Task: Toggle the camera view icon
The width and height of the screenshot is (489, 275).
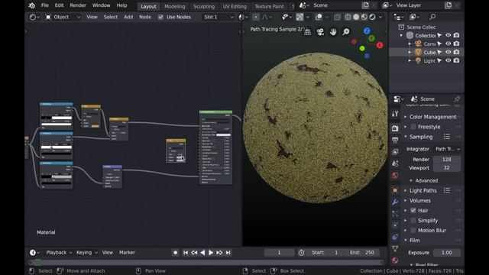Action: click(320, 32)
